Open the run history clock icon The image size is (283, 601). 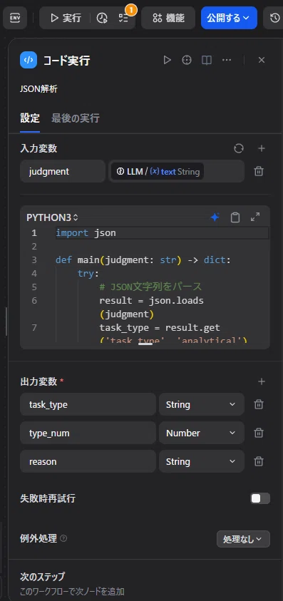point(102,18)
